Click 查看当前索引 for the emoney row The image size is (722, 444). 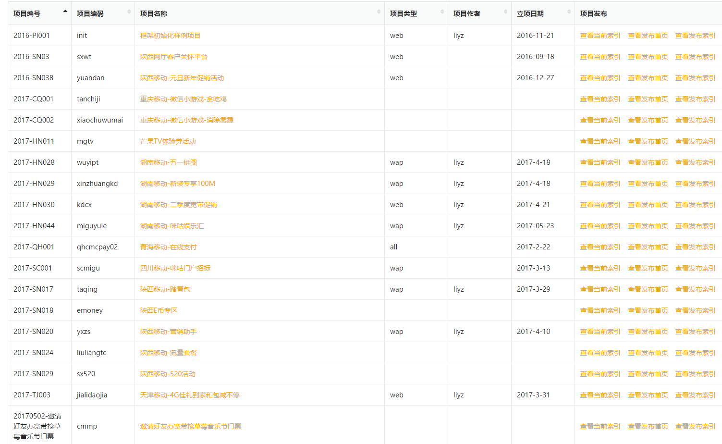pos(600,310)
